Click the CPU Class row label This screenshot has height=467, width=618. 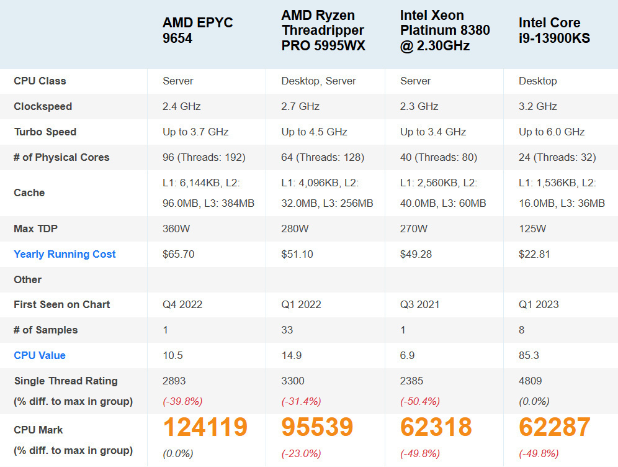pyautogui.click(x=40, y=81)
